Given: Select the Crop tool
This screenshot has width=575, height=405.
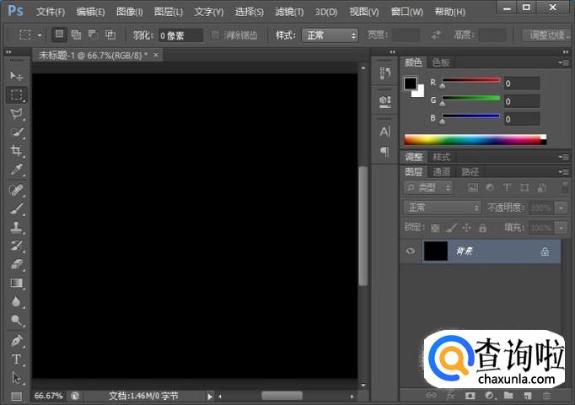Looking at the screenshot, I should pyautogui.click(x=17, y=151).
